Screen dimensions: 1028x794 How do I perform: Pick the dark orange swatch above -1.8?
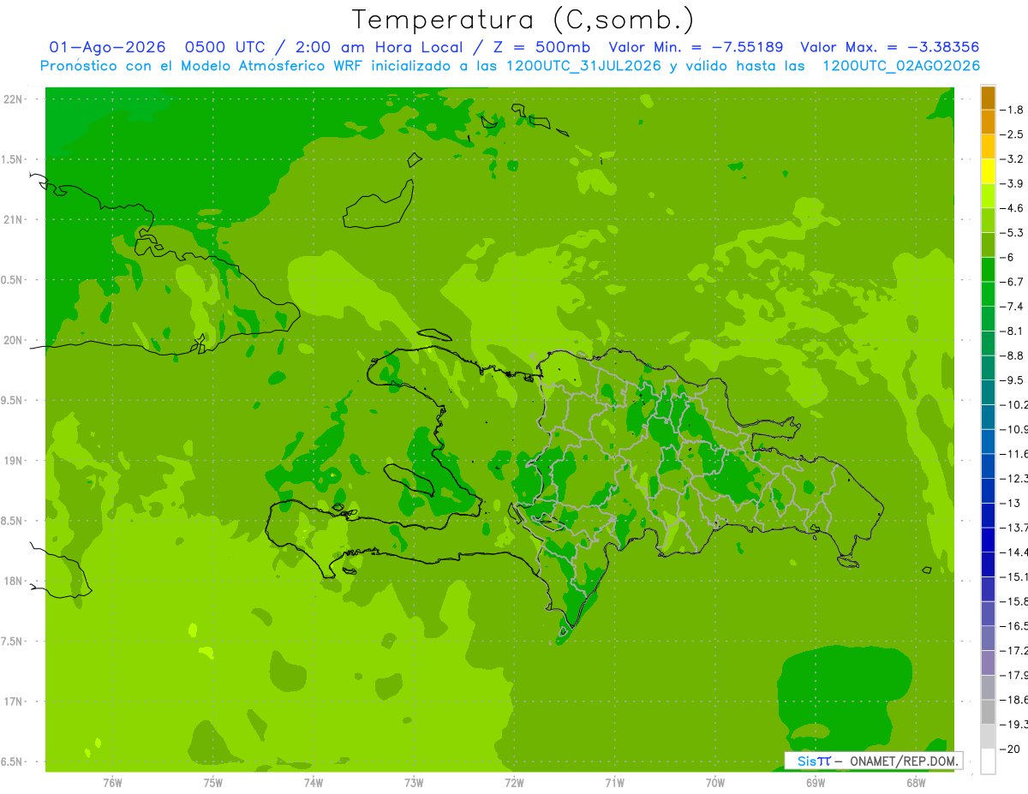coord(988,98)
